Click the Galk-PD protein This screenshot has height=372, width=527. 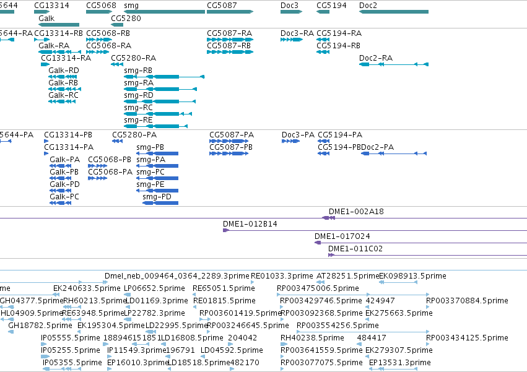(x=61, y=191)
